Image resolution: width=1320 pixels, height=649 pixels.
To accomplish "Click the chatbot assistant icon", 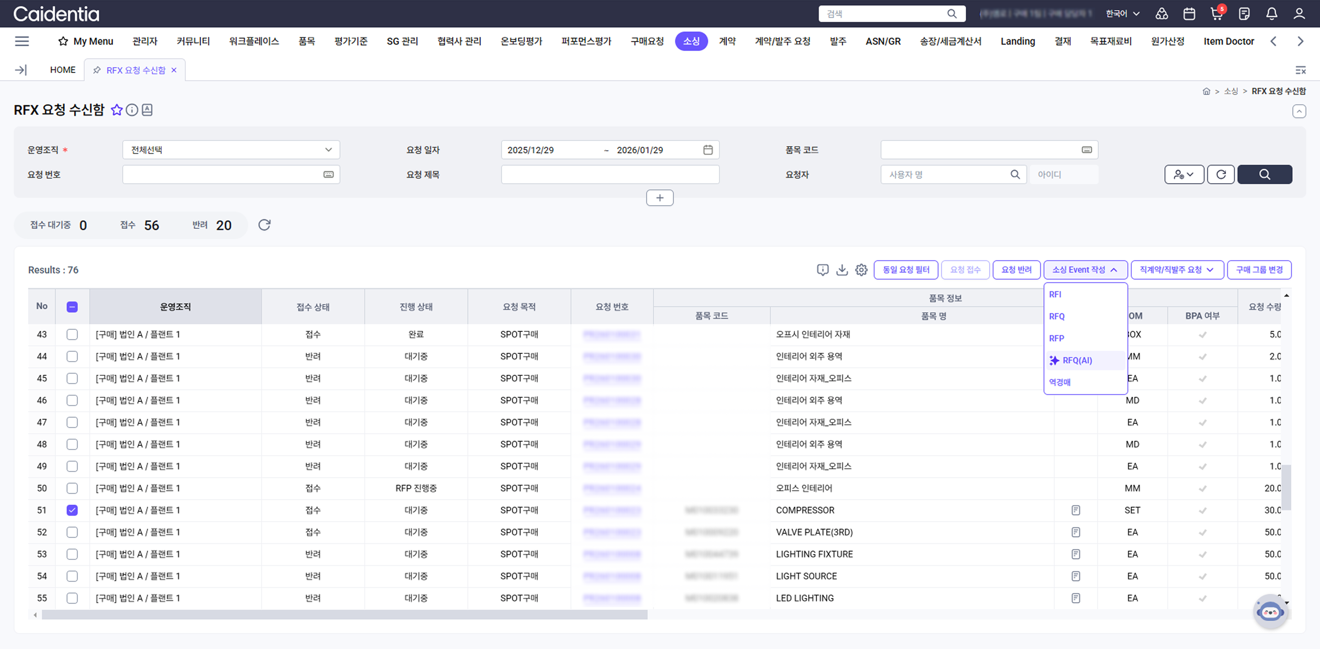I will pyautogui.click(x=1270, y=611).
